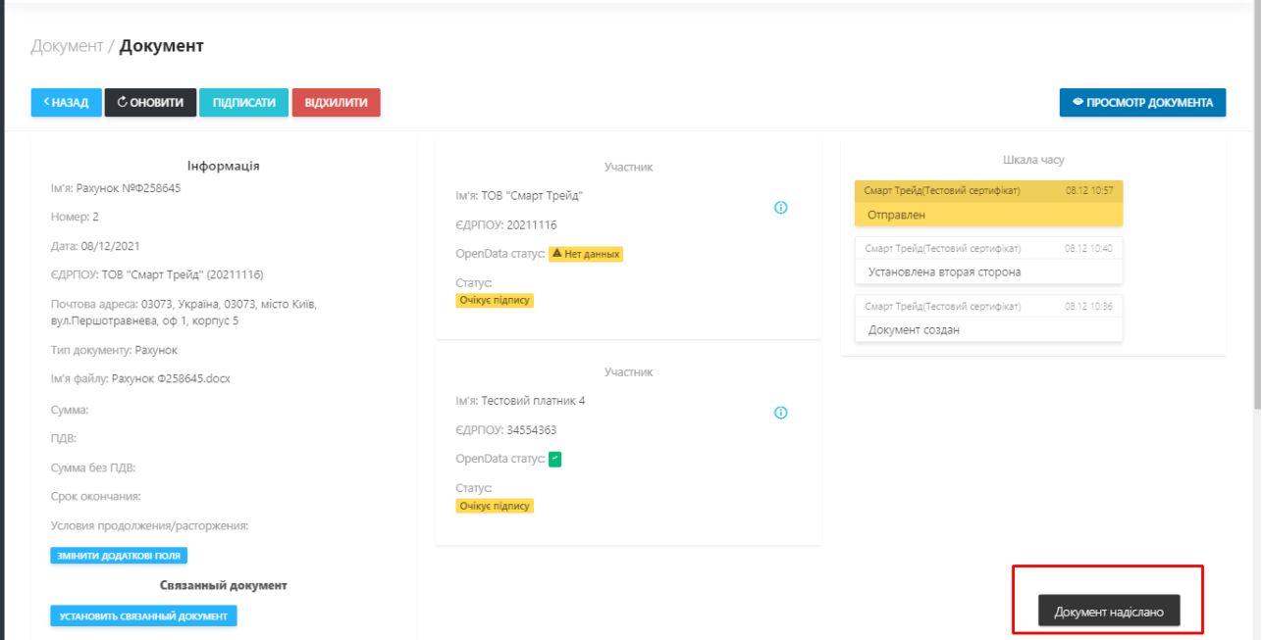Open ПРОСМОТР ДОКУМЕНТА preview
Viewport: 1262px width, 640px height.
click(x=1142, y=103)
